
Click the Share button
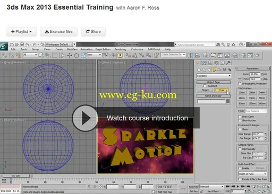pos(93,32)
